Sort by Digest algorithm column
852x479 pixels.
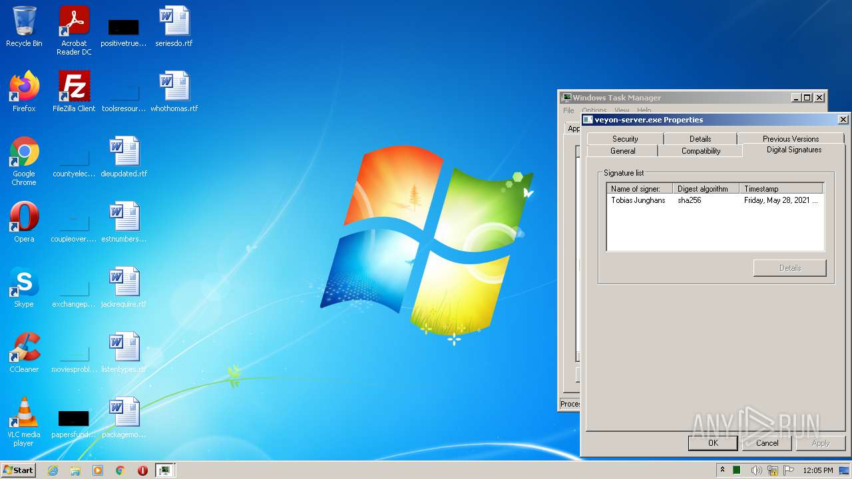pos(706,189)
